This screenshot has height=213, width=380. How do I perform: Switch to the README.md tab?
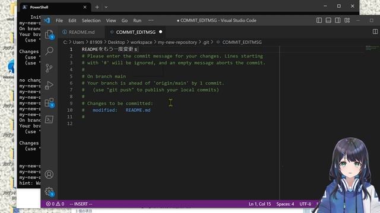(82, 32)
